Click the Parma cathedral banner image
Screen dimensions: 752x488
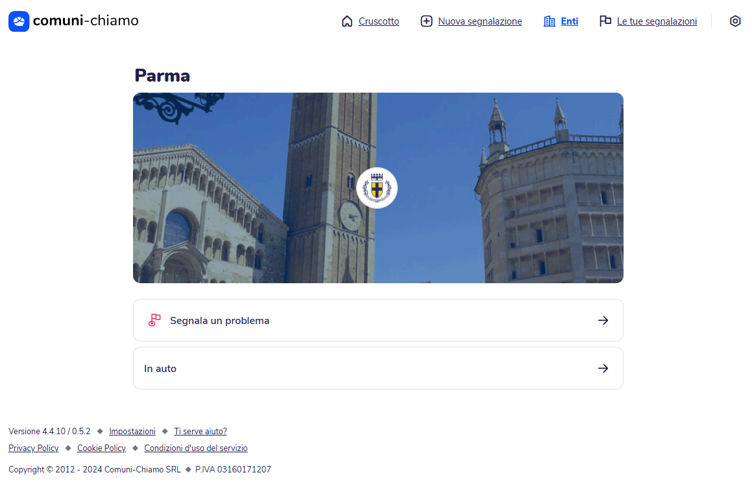(x=378, y=188)
